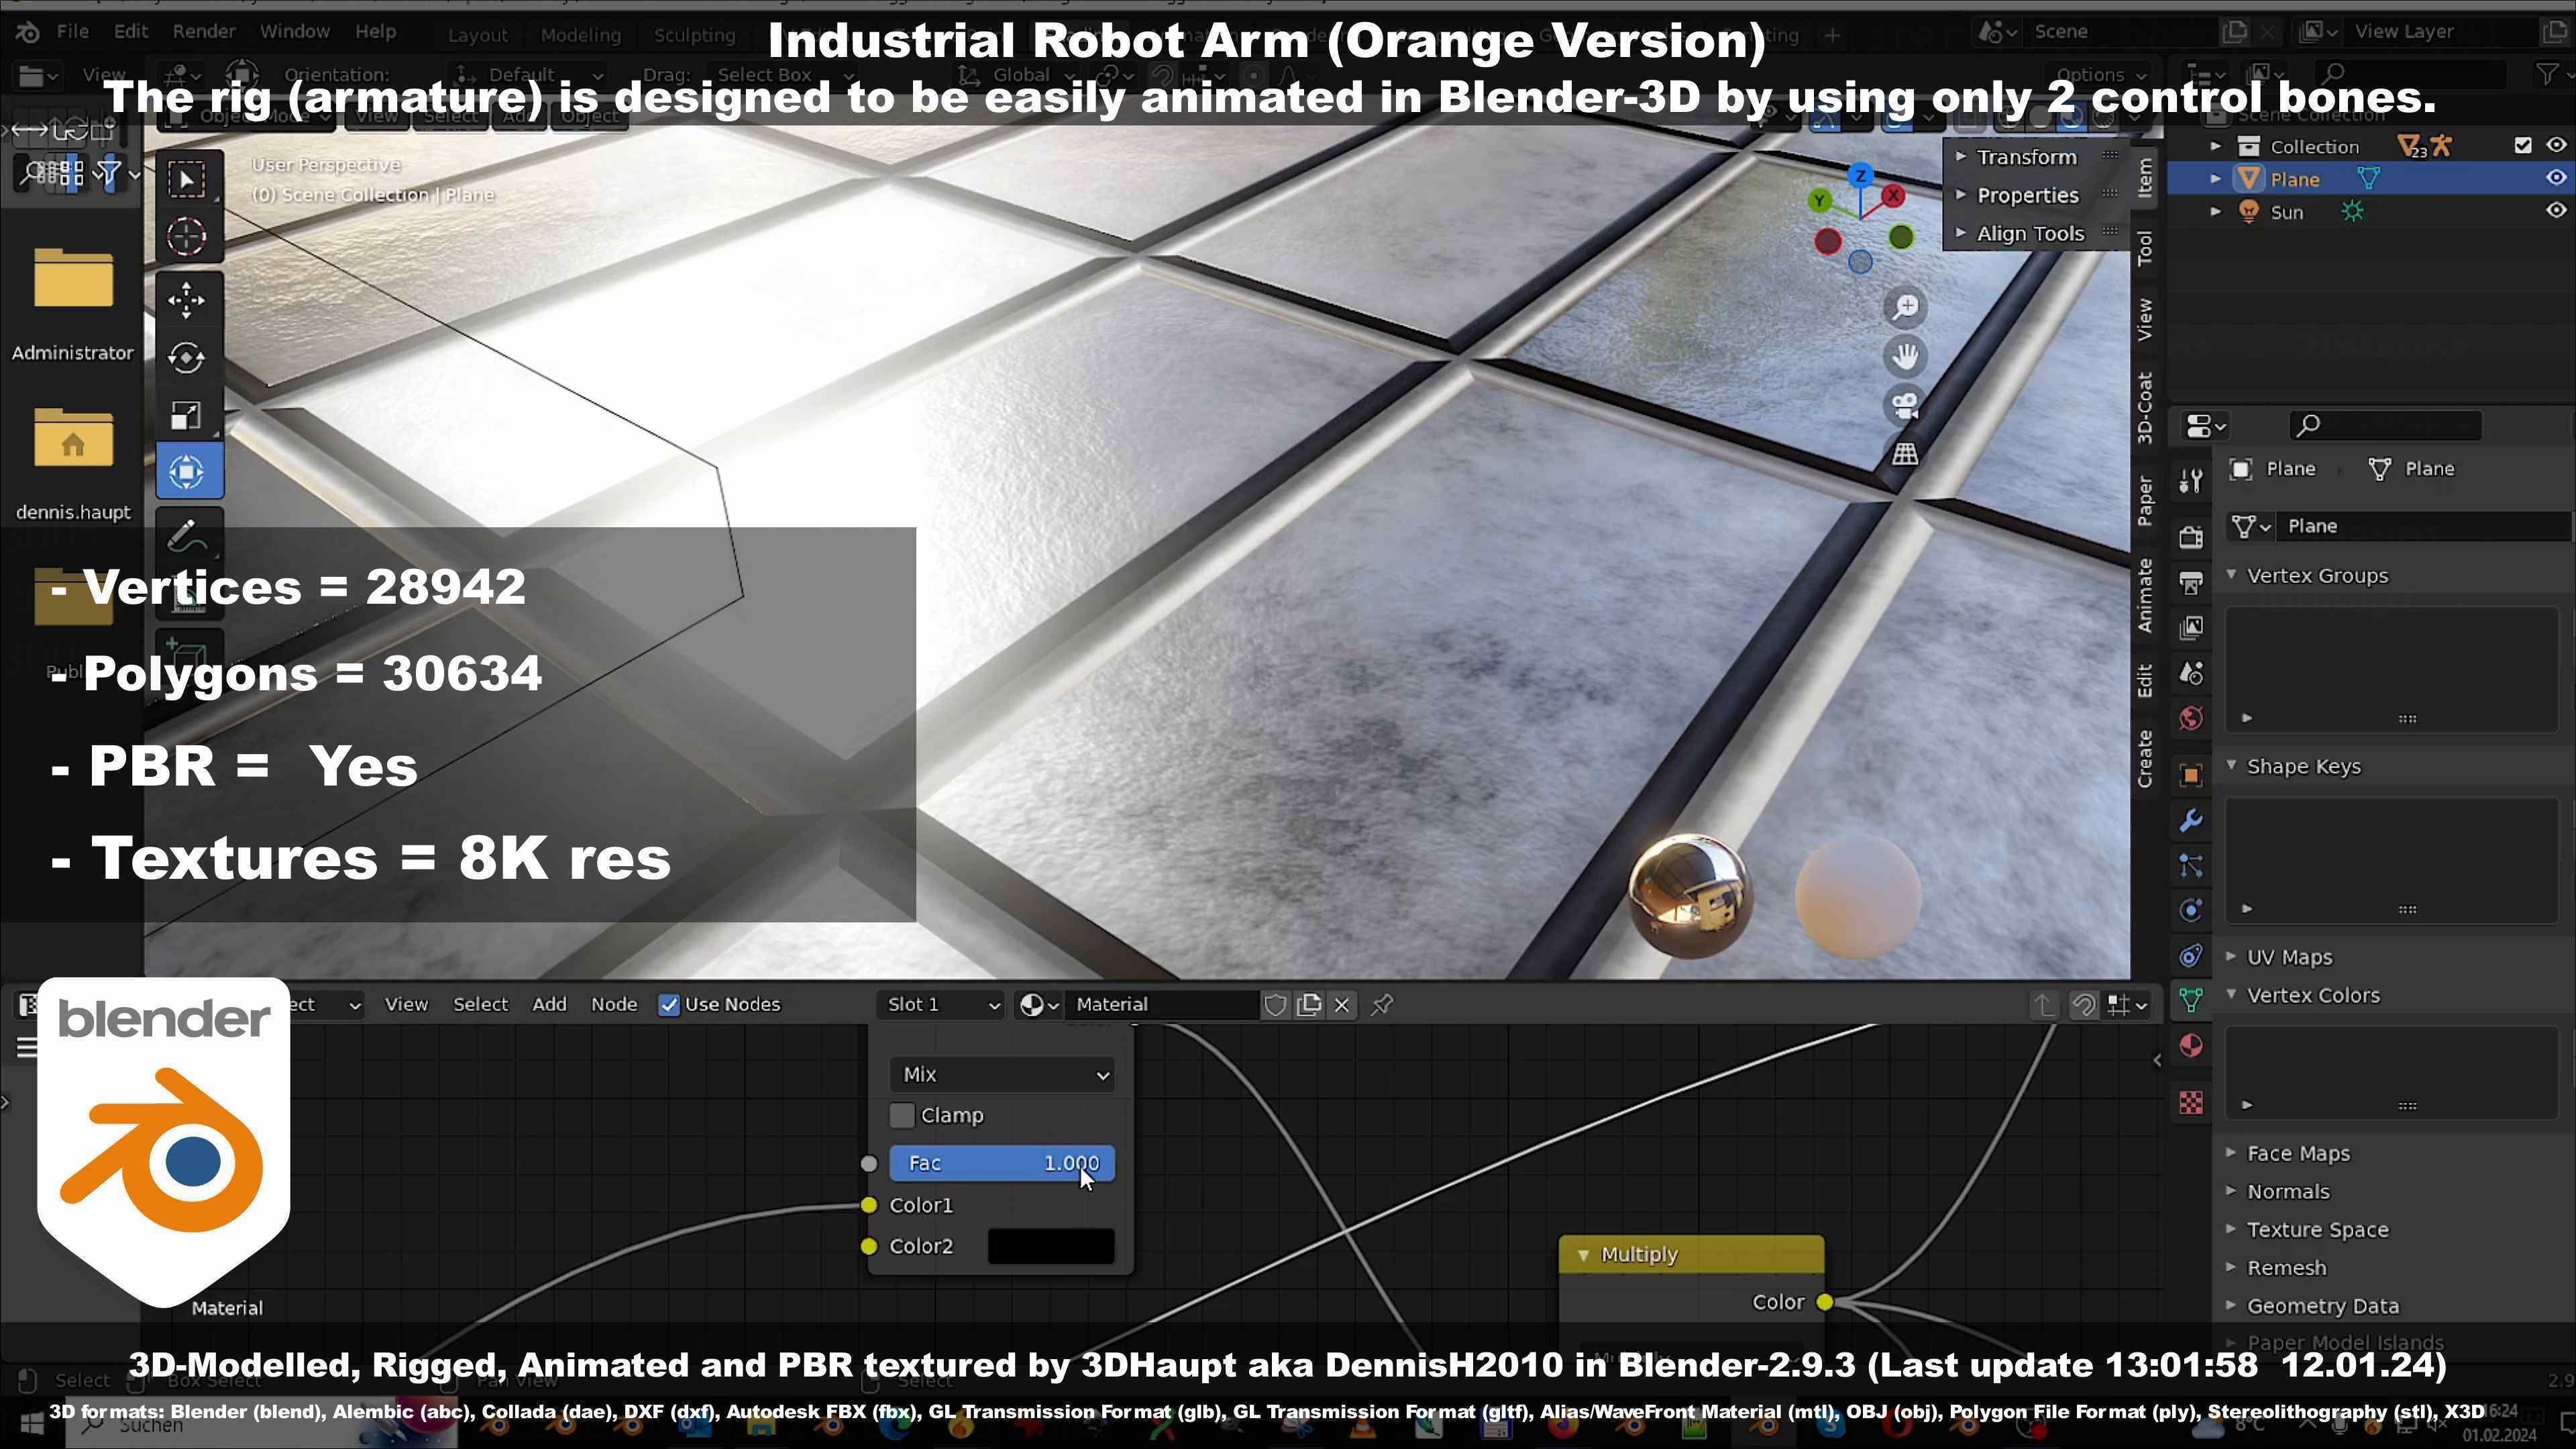Viewport: 2576px width, 1449px height.
Task: Click the pan hand gizmo in viewport
Action: coord(1905,356)
